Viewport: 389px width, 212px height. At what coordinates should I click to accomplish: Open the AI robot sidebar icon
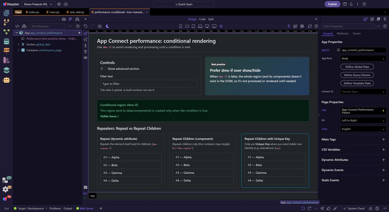6,80
